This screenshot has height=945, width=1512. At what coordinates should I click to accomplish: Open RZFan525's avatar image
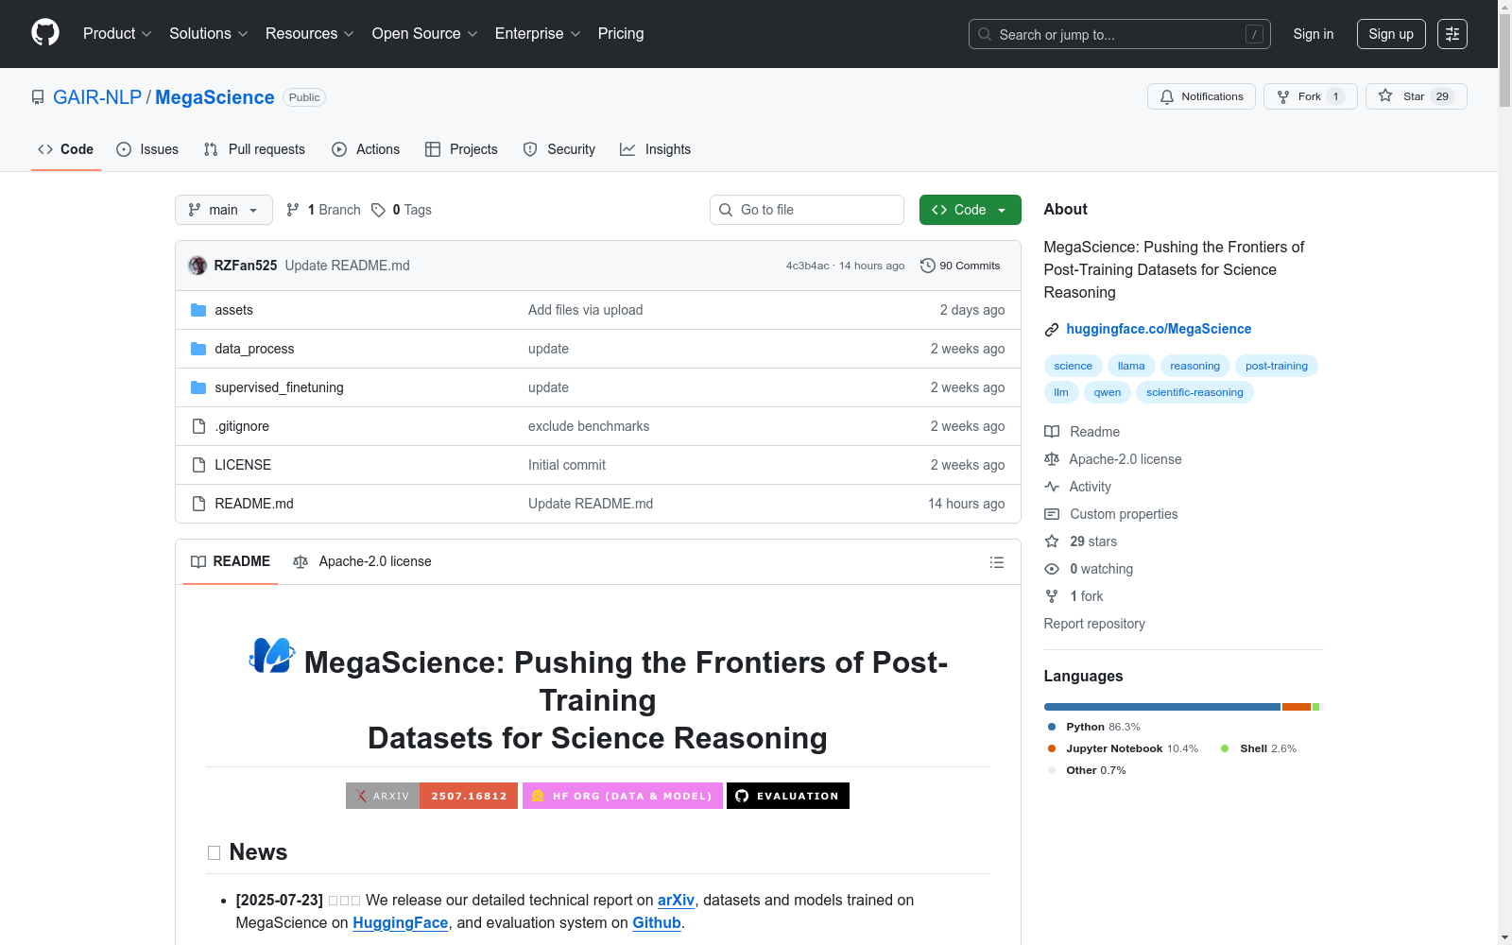pyautogui.click(x=198, y=266)
